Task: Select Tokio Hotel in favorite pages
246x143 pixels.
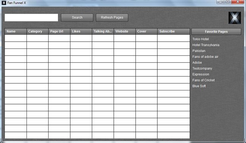Action: click(x=201, y=39)
